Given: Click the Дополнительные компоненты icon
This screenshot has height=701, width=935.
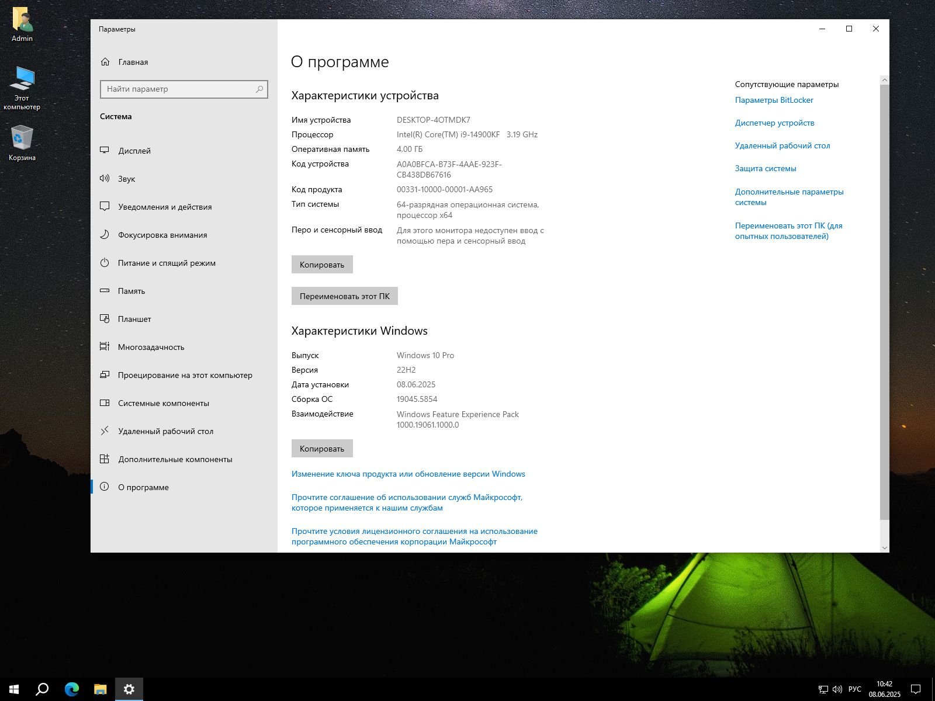Looking at the screenshot, I should pyautogui.click(x=105, y=459).
